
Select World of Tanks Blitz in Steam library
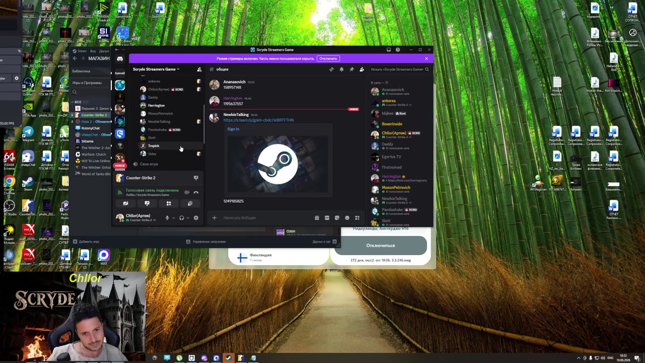click(93, 174)
